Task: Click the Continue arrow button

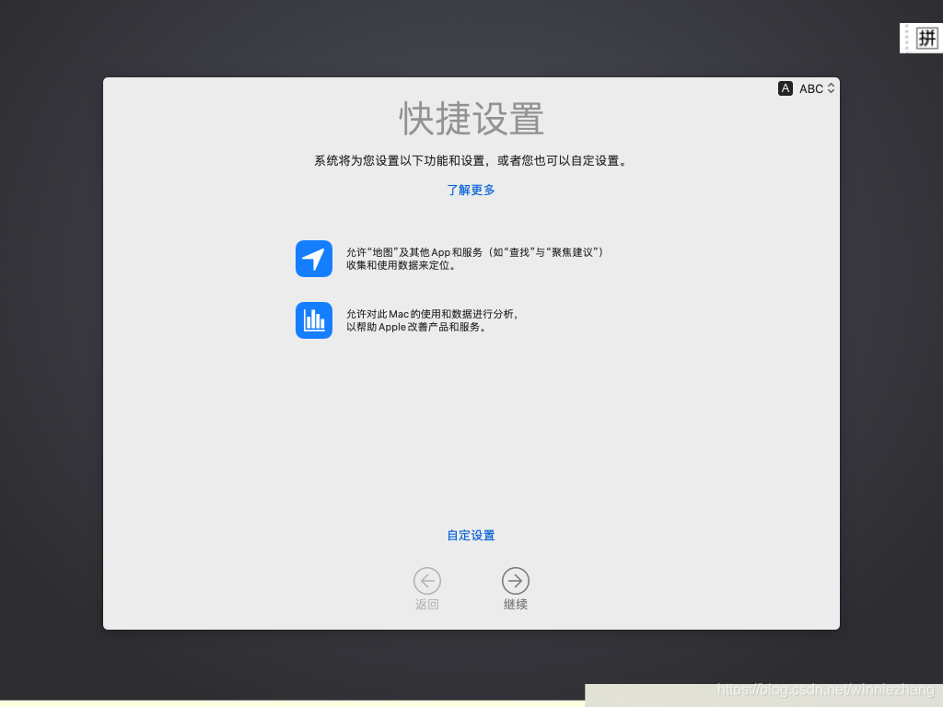Action: coord(516,581)
